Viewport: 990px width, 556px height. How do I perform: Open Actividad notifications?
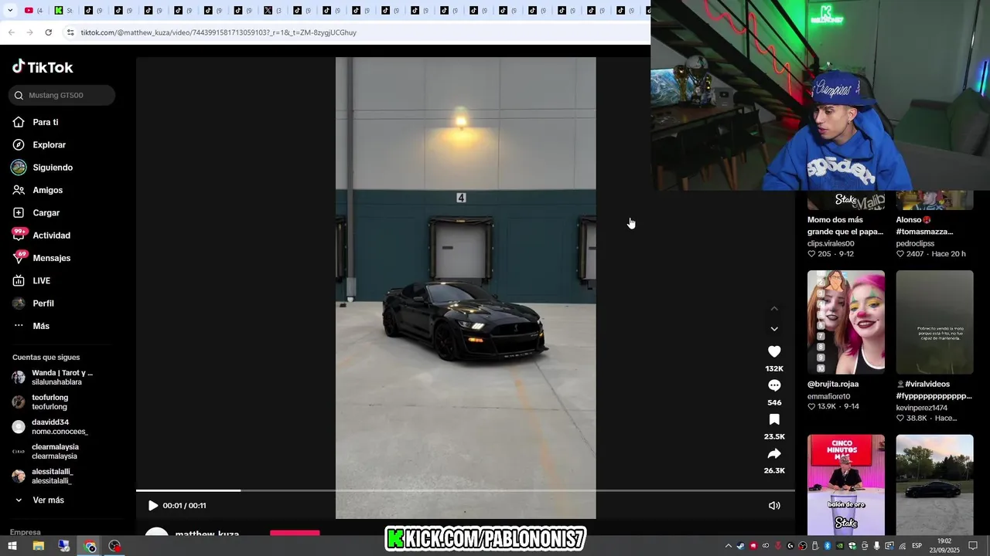(x=51, y=236)
